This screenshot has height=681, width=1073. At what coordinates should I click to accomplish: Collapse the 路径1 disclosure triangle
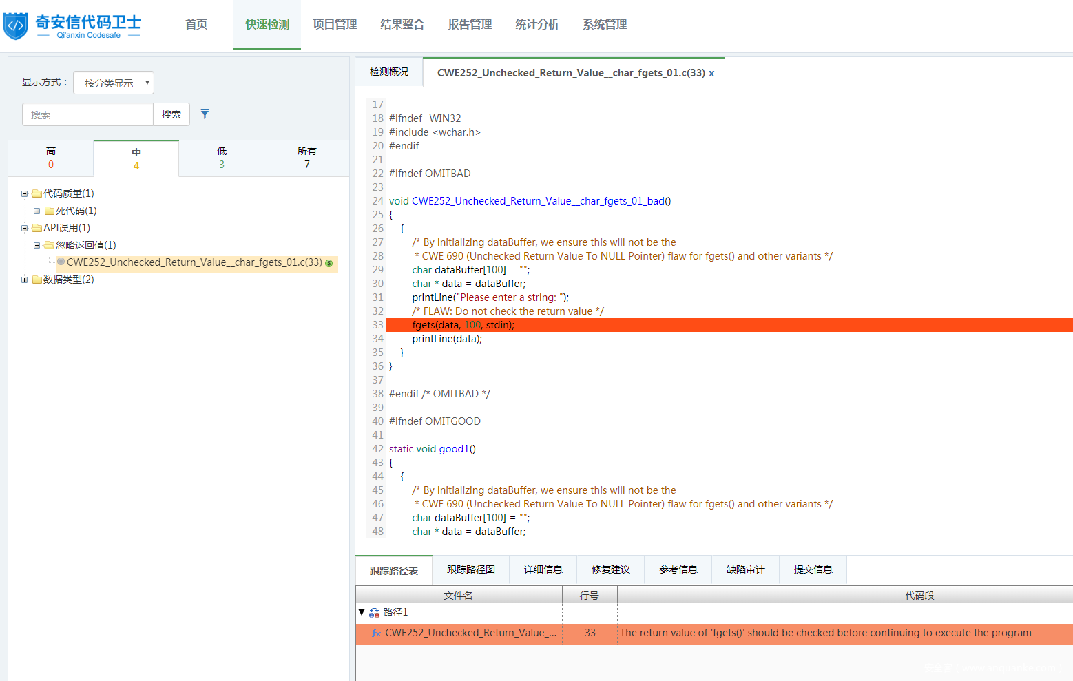click(x=362, y=611)
